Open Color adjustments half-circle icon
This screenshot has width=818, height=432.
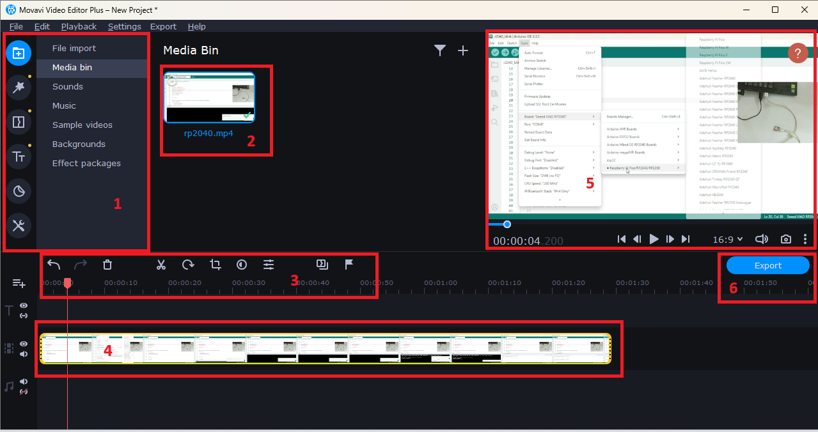click(x=242, y=264)
